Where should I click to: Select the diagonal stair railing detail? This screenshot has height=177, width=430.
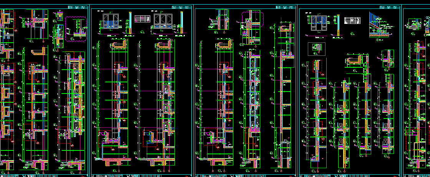379,24
